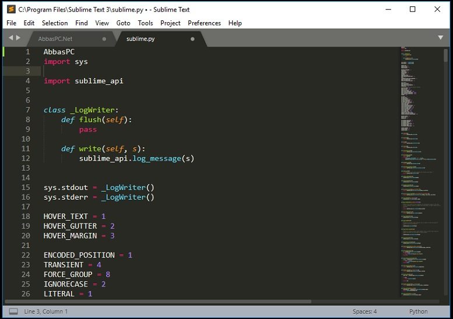453x319 pixels.
Task: Open the Edit menu
Action: 29,23
